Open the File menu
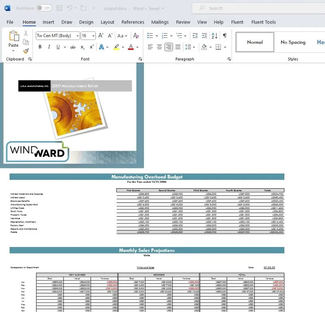325x312 pixels. (10, 22)
